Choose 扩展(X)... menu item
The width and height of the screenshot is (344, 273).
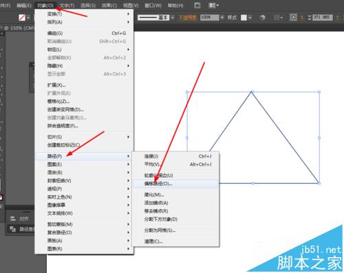[x=84, y=85]
